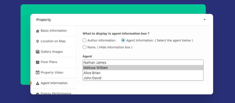Click the Energy Performance gauge icon
The height and width of the screenshot is (103, 235).
point(38,94)
